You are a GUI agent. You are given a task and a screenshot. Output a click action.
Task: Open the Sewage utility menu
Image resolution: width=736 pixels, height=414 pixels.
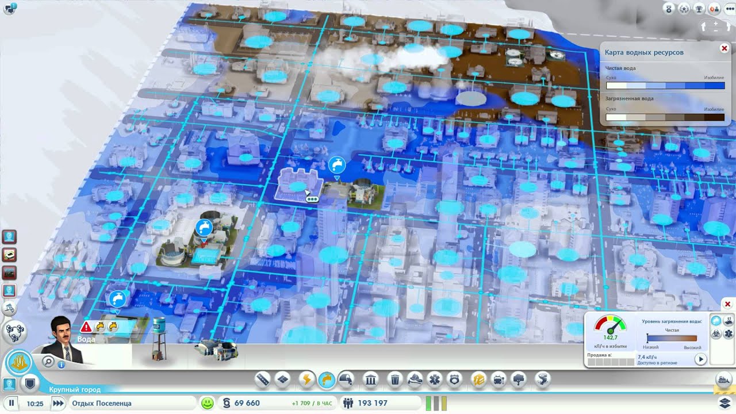[346, 379]
